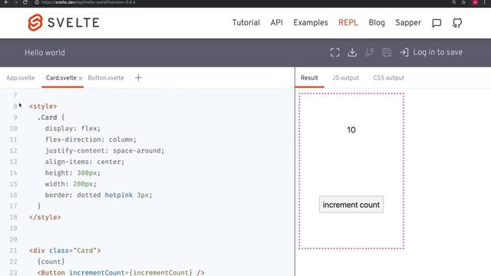
Task: Click the browser zoom magnifier icon
Action: pos(453,2)
